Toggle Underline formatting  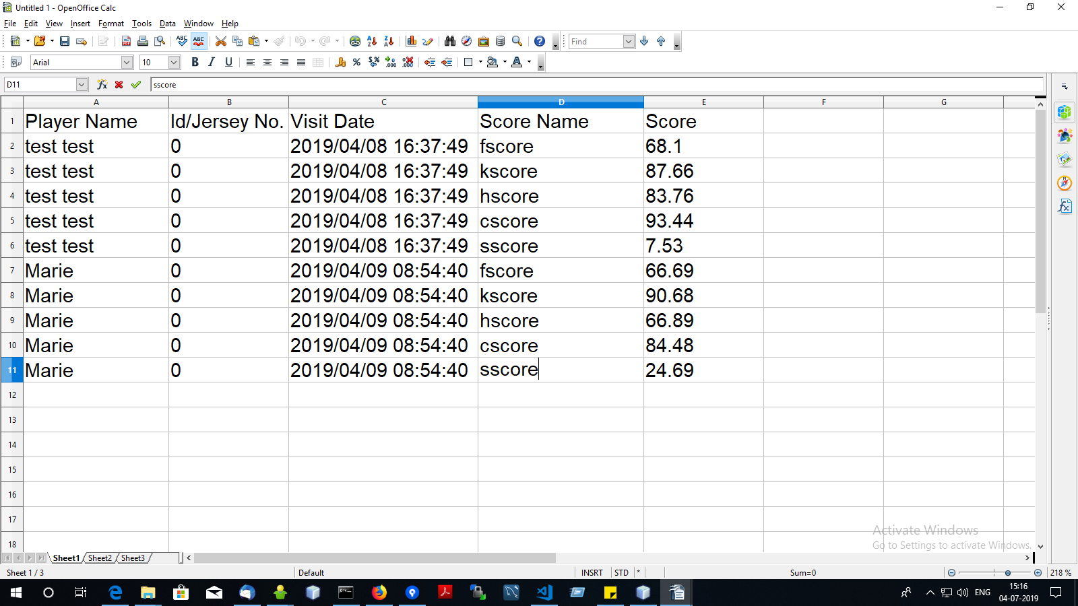228,62
